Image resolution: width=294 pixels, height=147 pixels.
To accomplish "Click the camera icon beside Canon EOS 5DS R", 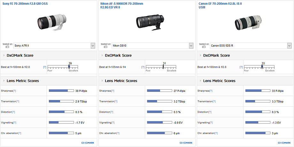I will [x=204, y=47].
